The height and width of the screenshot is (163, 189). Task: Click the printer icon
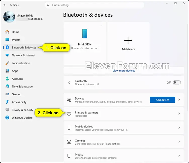tap(69, 114)
